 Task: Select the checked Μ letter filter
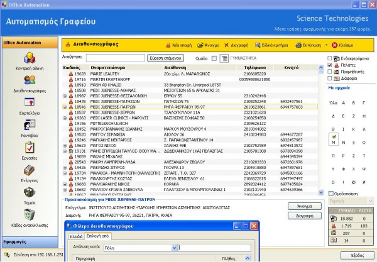333,139
